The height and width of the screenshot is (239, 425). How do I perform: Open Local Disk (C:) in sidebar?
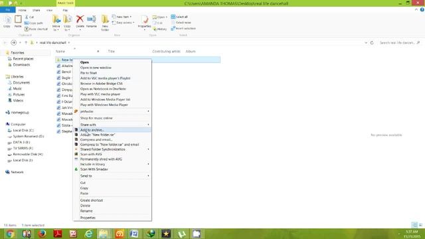point(23,130)
